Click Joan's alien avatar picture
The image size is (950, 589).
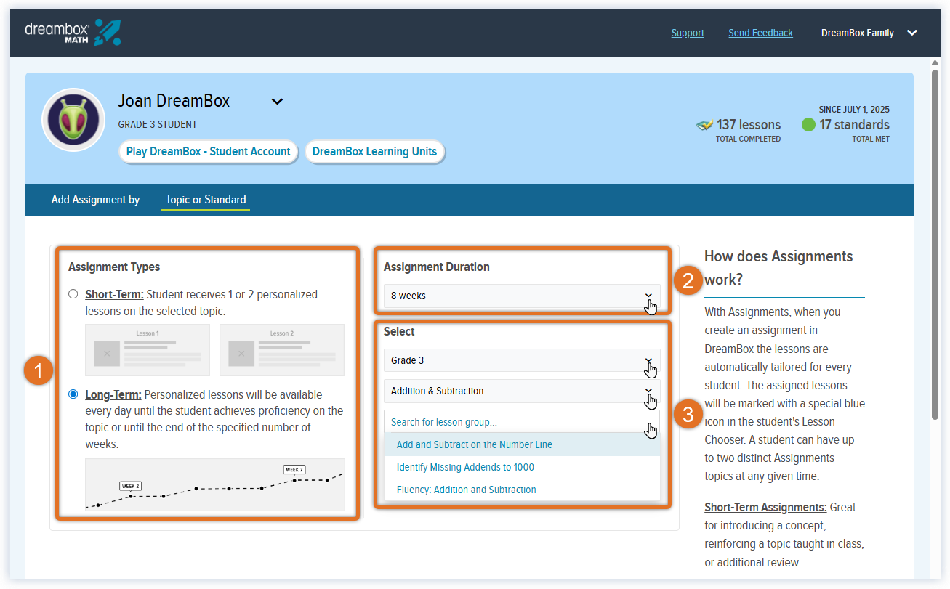point(73,120)
